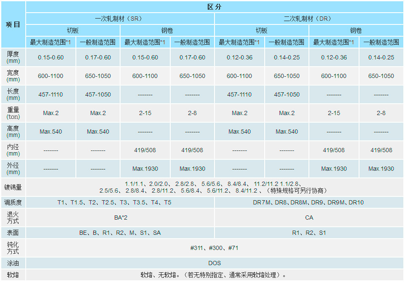Click the 区分 header cell
Viewport: 405px width, 282px height.
[215, 7]
